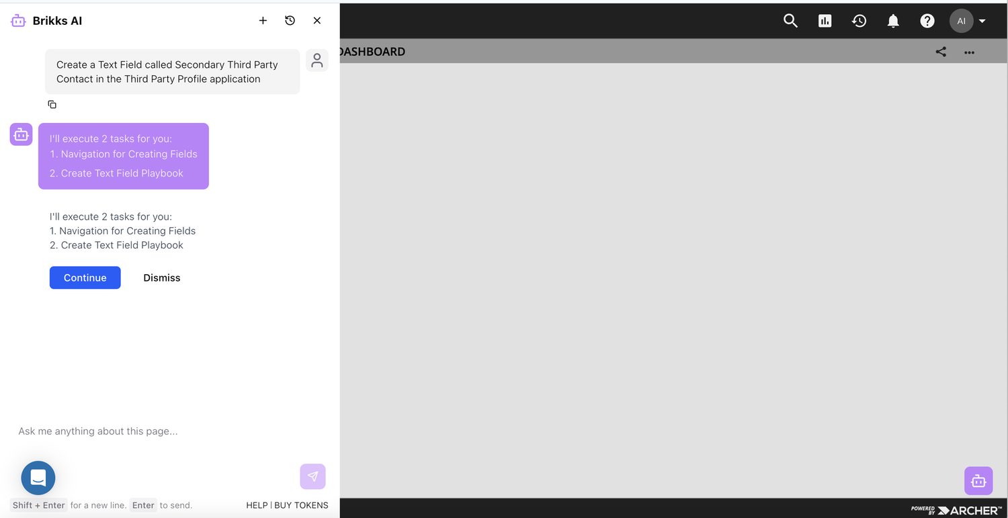Close the Brikks AI panel
Viewport: 1008px width, 518px height.
pyautogui.click(x=317, y=21)
